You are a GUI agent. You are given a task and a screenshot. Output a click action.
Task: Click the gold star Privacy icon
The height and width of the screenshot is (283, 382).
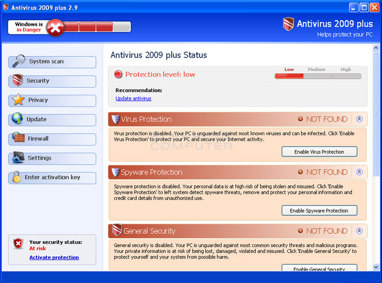pyautogui.click(x=18, y=100)
